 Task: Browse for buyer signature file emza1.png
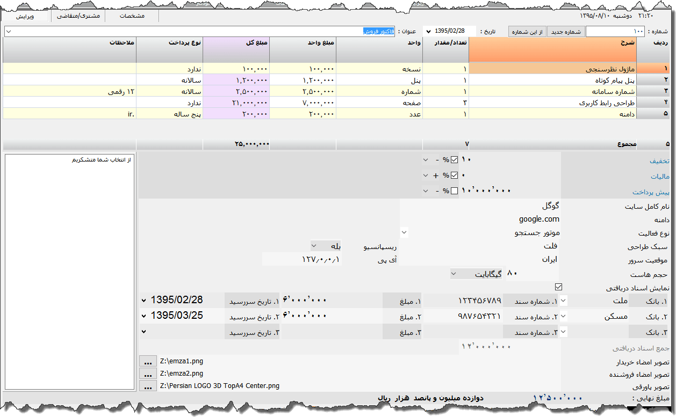[x=147, y=361]
